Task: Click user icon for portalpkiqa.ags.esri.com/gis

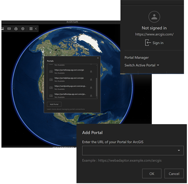Action: click(x=91, y=80)
